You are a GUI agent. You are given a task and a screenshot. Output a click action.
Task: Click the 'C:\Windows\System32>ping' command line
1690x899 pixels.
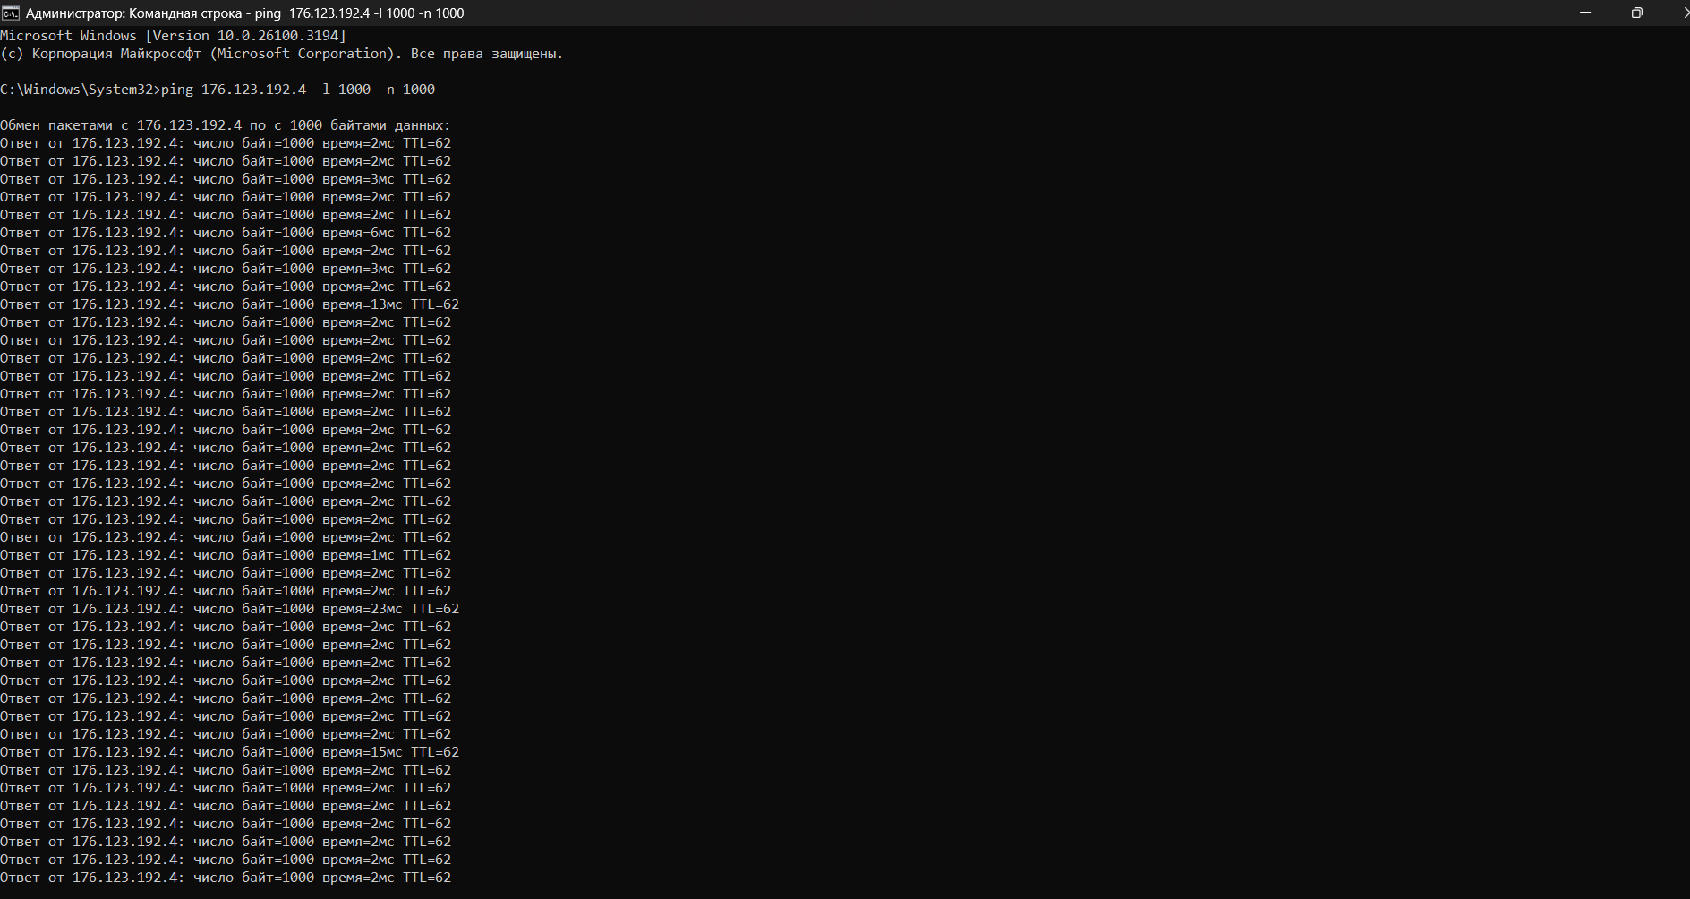coord(218,90)
